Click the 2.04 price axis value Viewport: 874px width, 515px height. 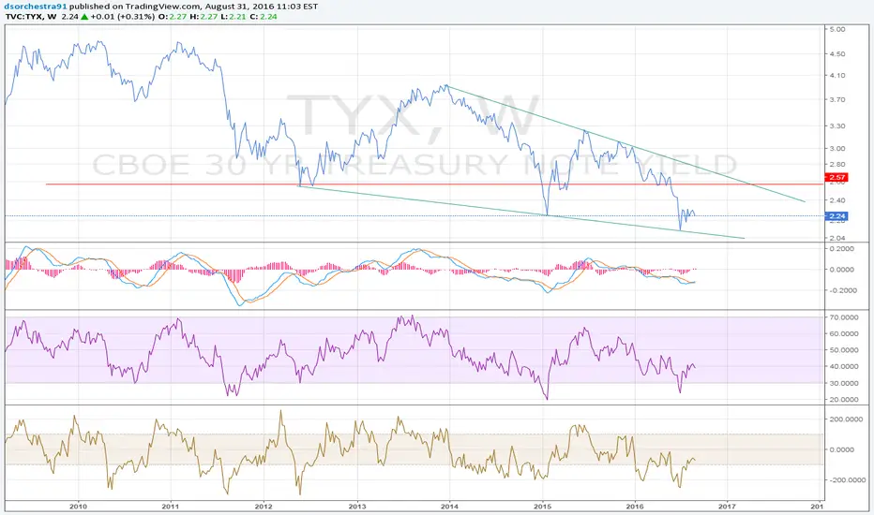point(837,238)
